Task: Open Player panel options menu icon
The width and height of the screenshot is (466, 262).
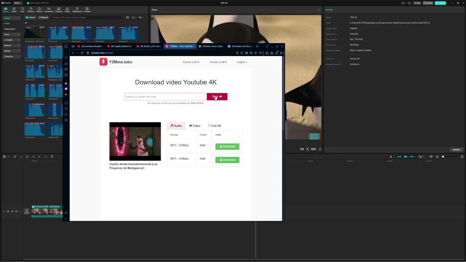Action: click(x=319, y=10)
